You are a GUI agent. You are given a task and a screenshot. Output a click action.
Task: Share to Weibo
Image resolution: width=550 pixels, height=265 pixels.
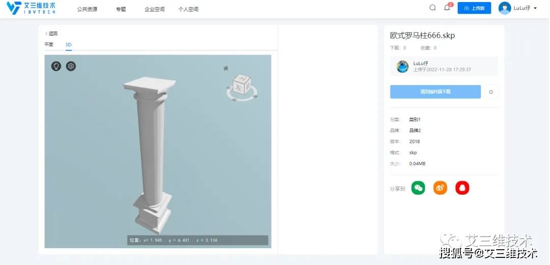coord(440,188)
